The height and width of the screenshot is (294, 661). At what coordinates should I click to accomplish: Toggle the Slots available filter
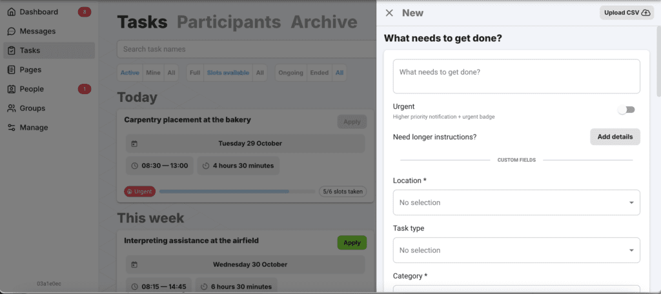click(x=227, y=73)
